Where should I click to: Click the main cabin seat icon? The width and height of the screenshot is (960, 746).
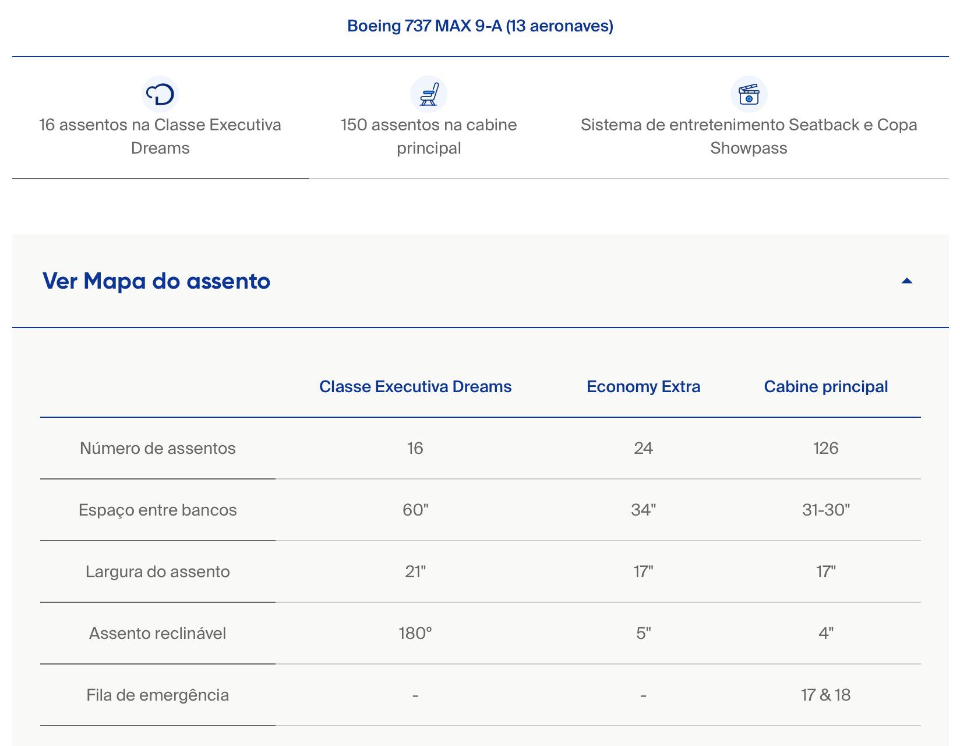click(429, 94)
